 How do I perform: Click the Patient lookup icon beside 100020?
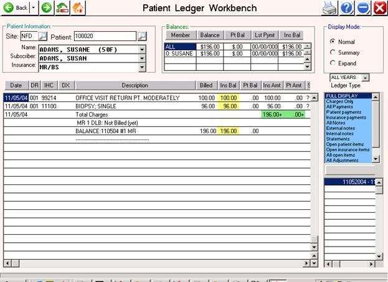pyautogui.click(x=142, y=36)
